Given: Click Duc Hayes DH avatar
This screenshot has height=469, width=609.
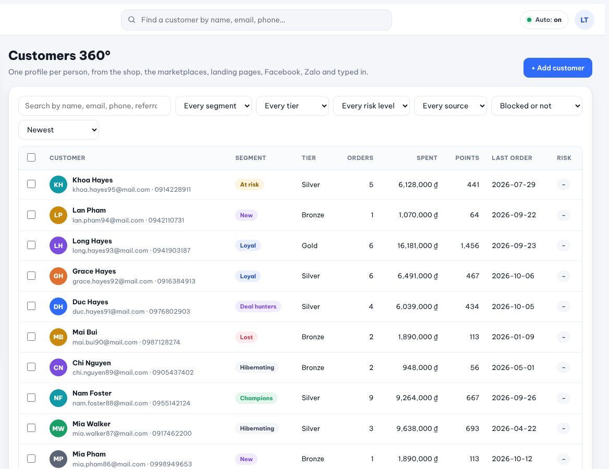Looking at the screenshot, I should [58, 306].
